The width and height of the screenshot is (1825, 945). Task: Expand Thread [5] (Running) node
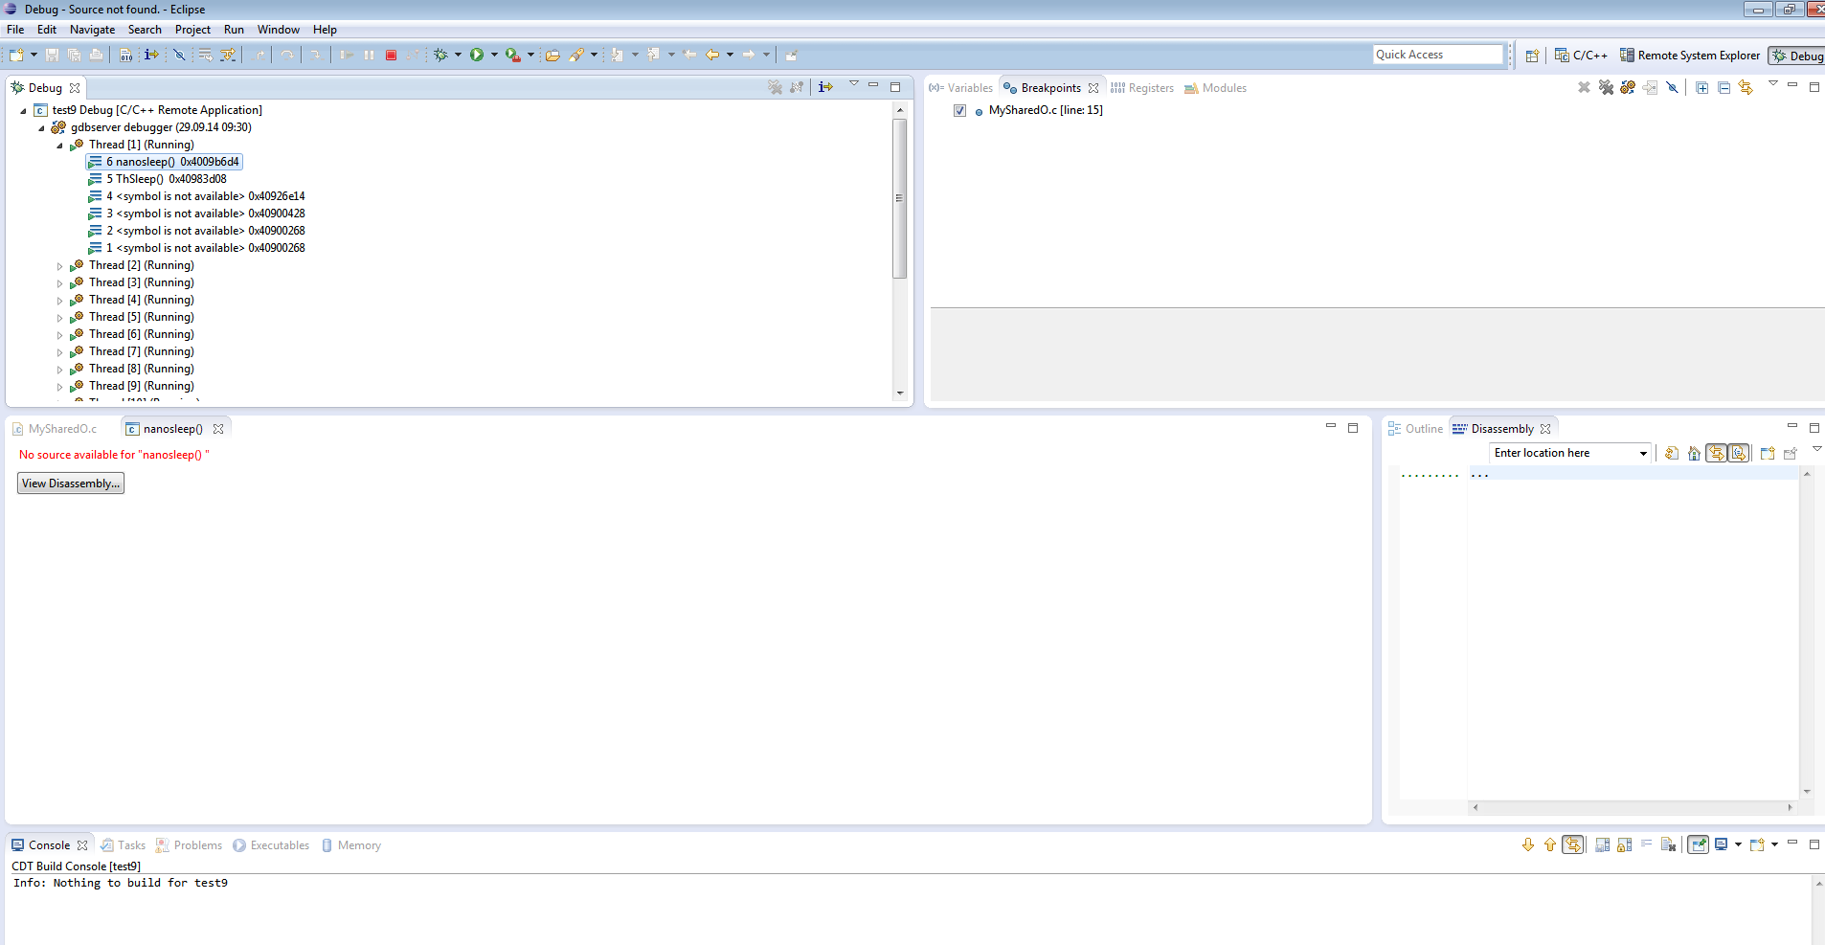tap(59, 318)
